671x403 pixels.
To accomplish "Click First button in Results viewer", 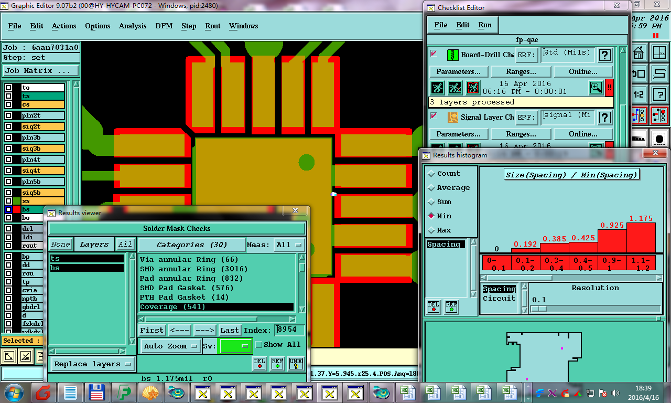I will tap(152, 330).
